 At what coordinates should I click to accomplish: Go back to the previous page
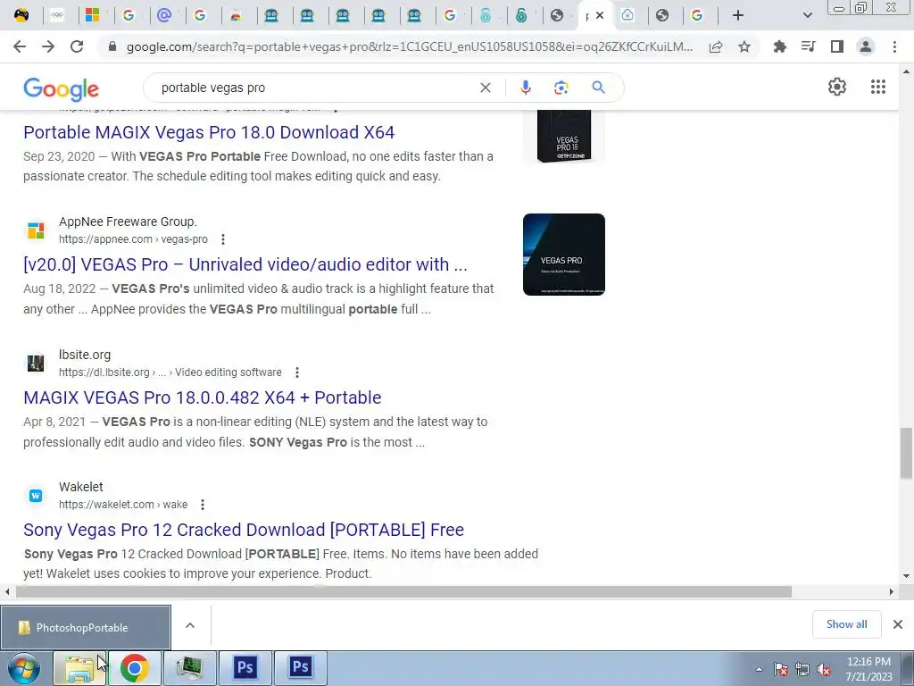coord(20,46)
